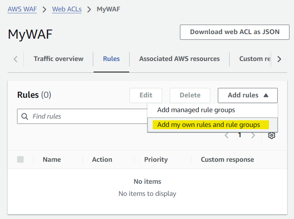Follow the AWS WAF breadcrumb link
Screen dimensions: 294x219
(x=22, y=9)
